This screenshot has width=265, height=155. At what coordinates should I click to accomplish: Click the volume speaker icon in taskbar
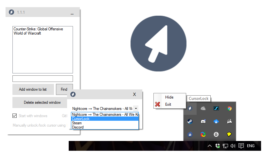point(233,146)
